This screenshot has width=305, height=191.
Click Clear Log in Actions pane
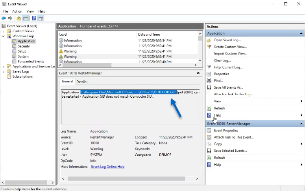click(222, 60)
